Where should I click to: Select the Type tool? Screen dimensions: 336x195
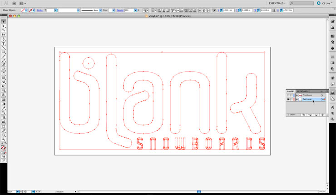4,43
